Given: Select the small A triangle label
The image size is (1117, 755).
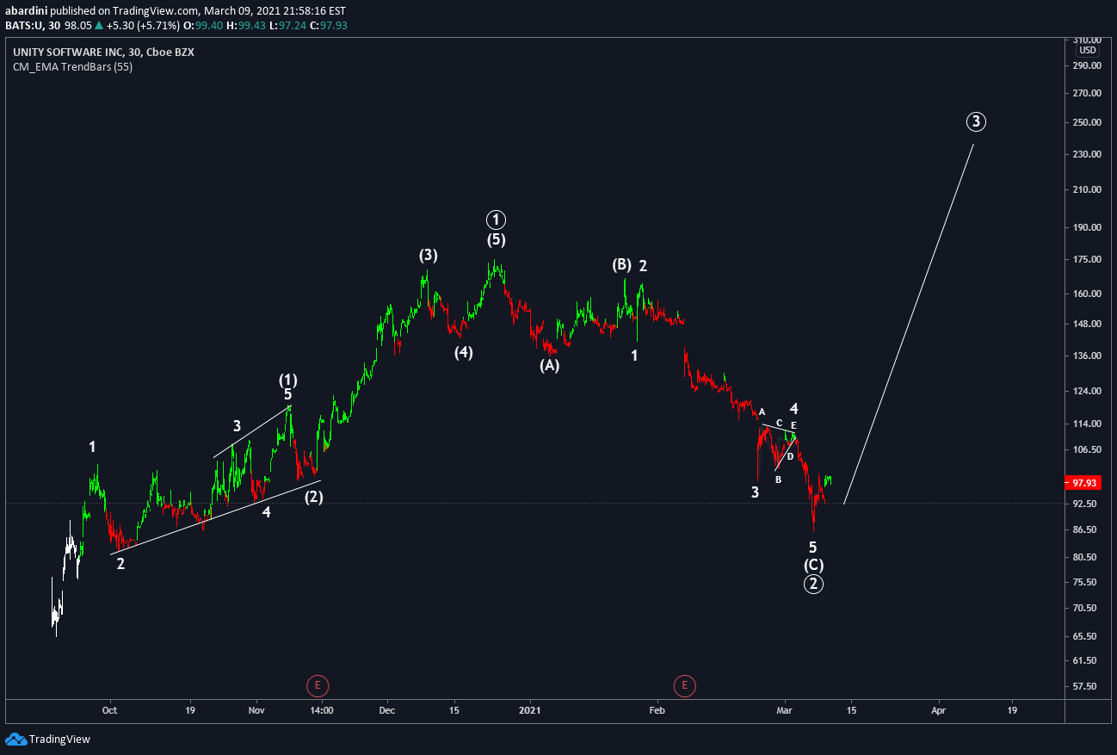Looking at the screenshot, I should point(762,412).
